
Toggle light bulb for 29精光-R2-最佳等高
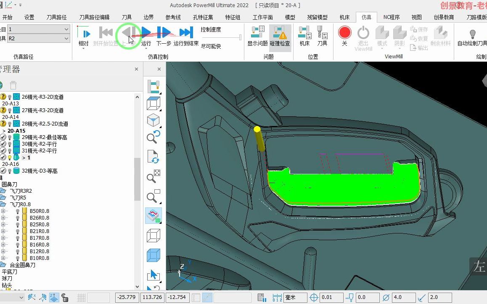10,137
